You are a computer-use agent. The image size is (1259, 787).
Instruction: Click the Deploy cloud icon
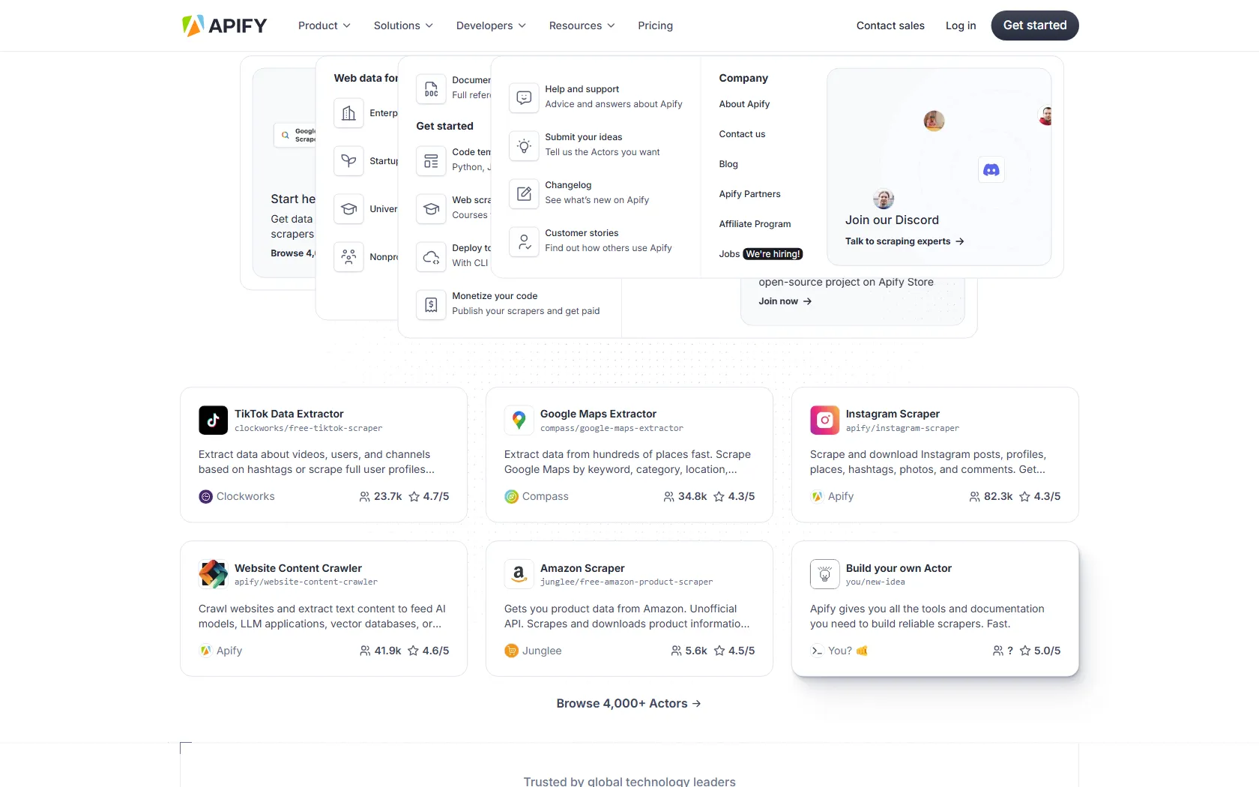pyautogui.click(x=431, y=256)
